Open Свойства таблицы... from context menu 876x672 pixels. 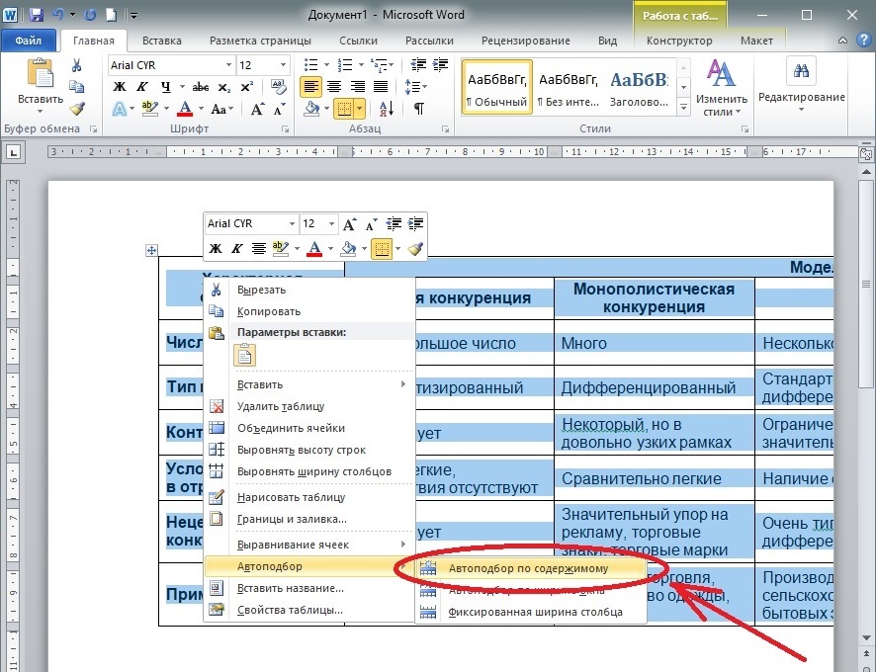coord(310,610)
